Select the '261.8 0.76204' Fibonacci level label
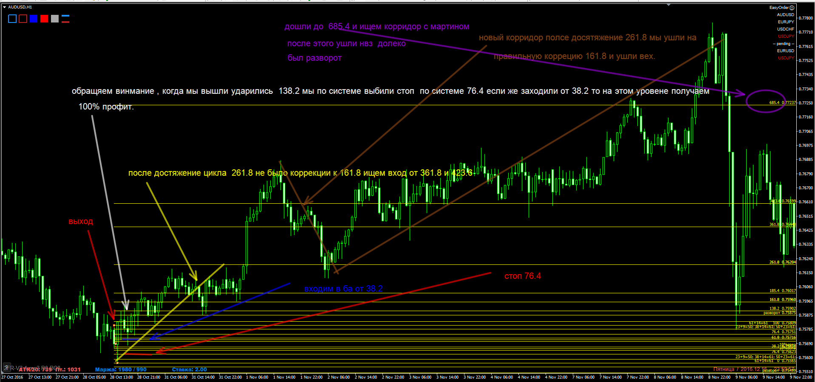This screenshot has height=382, width=815. coord(782,262)
